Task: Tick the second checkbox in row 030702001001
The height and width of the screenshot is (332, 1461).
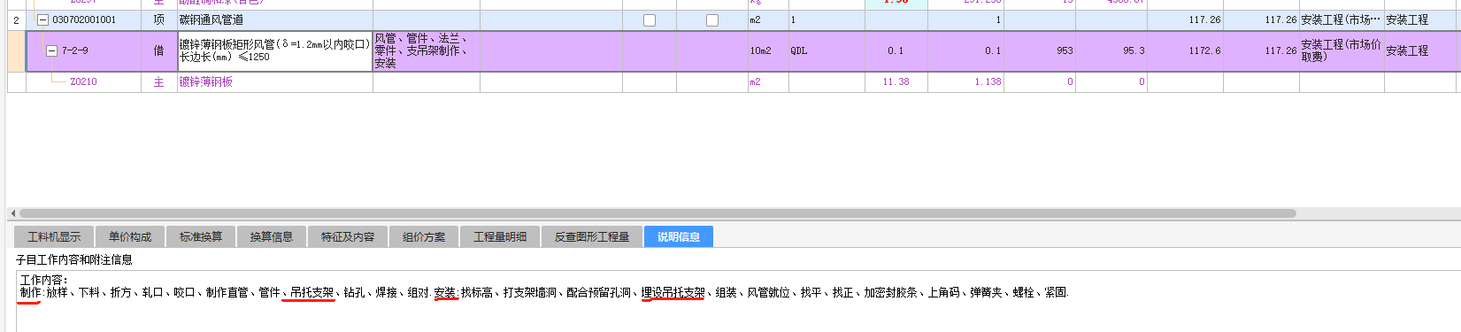Action: 712,20
